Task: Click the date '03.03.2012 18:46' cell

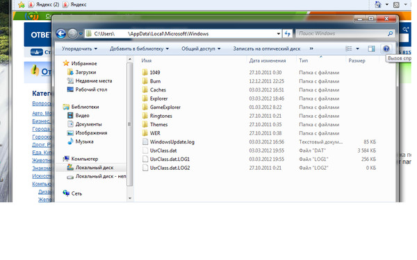Action: [x=266, y=98]
